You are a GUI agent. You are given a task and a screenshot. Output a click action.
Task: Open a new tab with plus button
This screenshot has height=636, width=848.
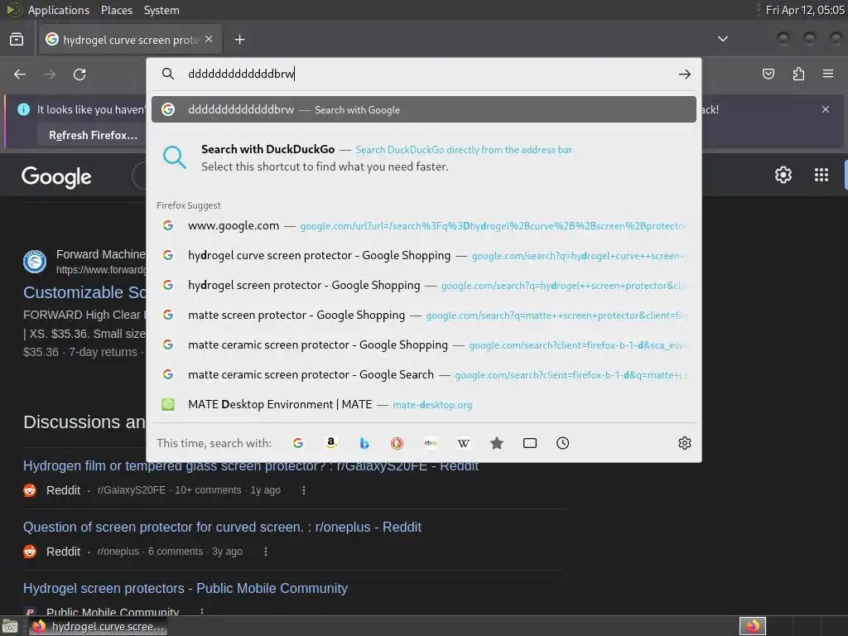tap(239, 40)
